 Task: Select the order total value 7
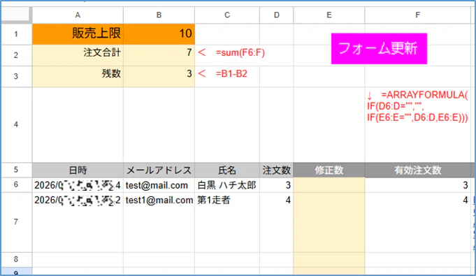tap(159, 55)
